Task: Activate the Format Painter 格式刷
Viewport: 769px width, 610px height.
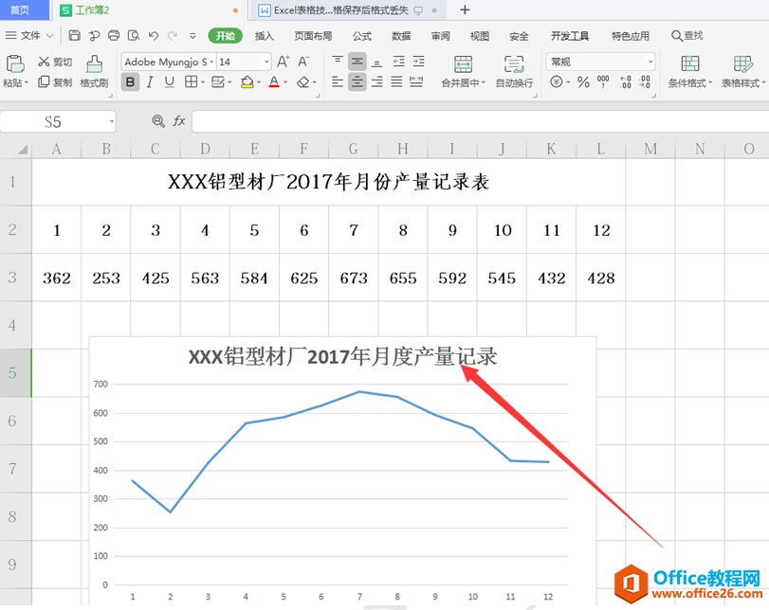Action: (94, 71)
